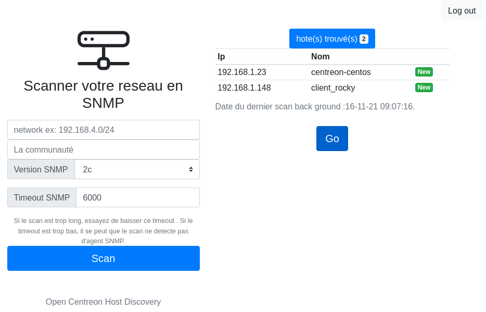486x312 pixels.
Task: Click the Scanner votre reseau en SNMP heading
Action: (103, 94)
